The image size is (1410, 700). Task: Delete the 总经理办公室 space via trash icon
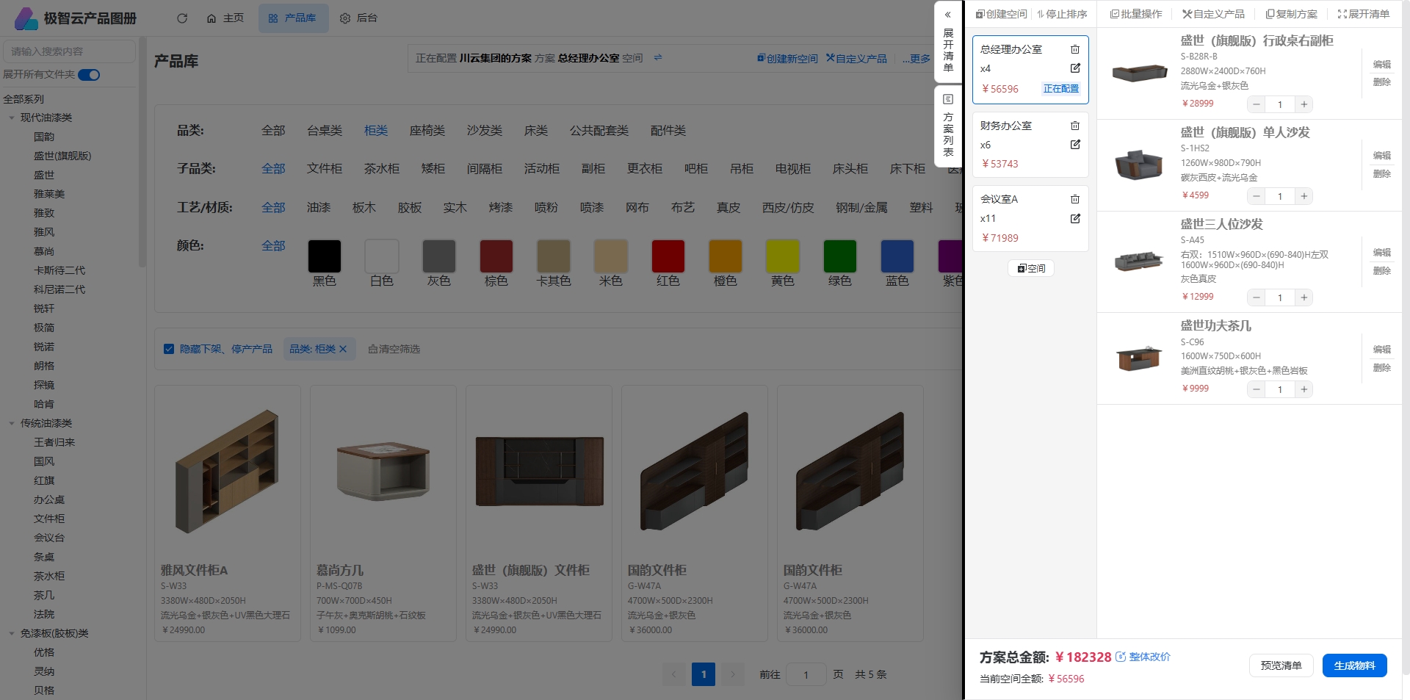pyautogui.click(x=1075, y=49)
